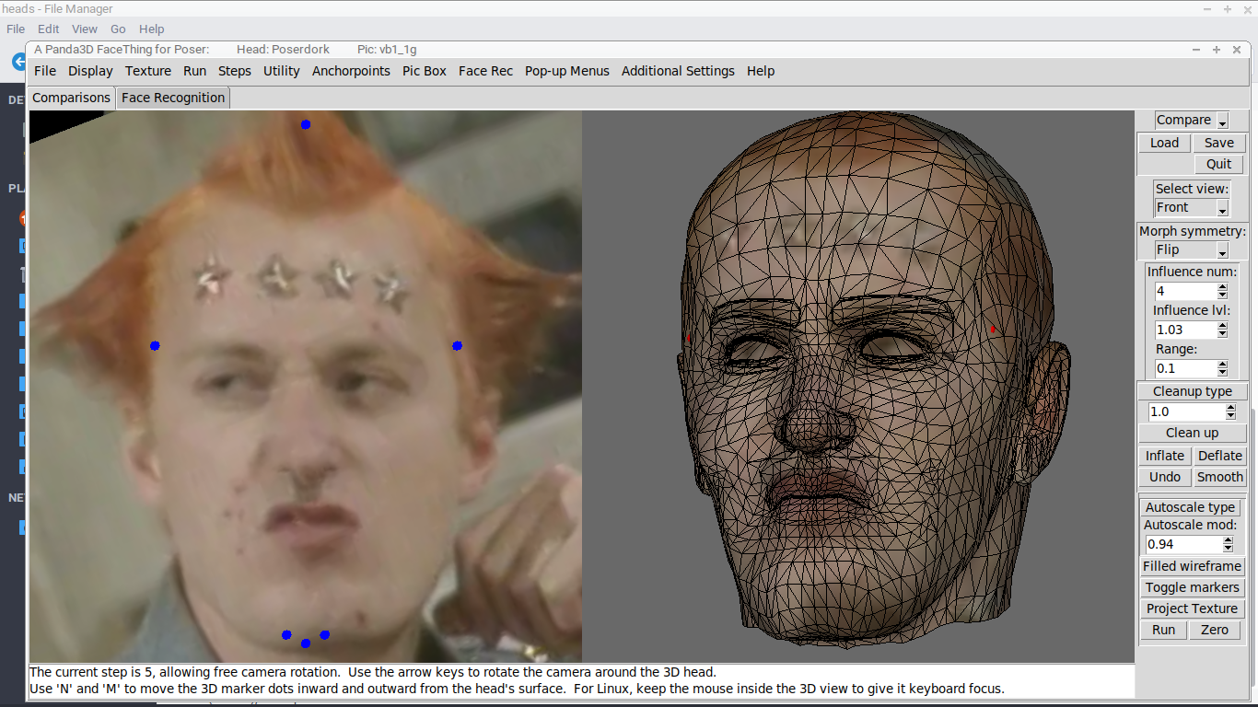Open the Pop-up Menus menu

click(567, 71)
